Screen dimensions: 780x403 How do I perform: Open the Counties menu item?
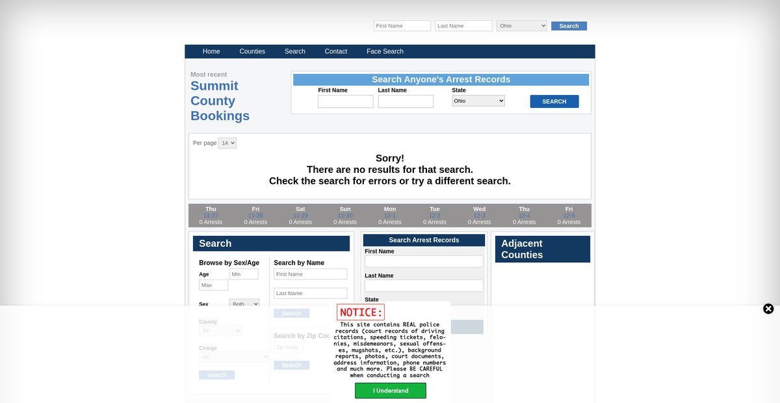252,51
